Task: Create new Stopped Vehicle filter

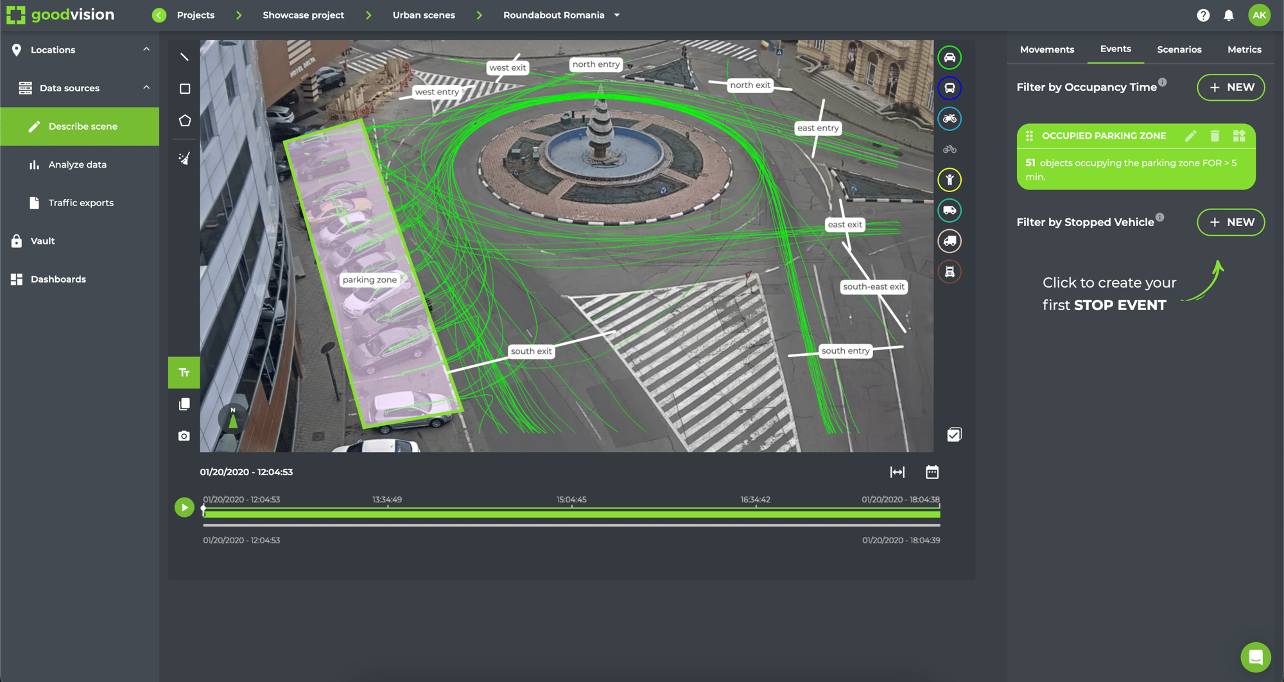Action: 1231,222
